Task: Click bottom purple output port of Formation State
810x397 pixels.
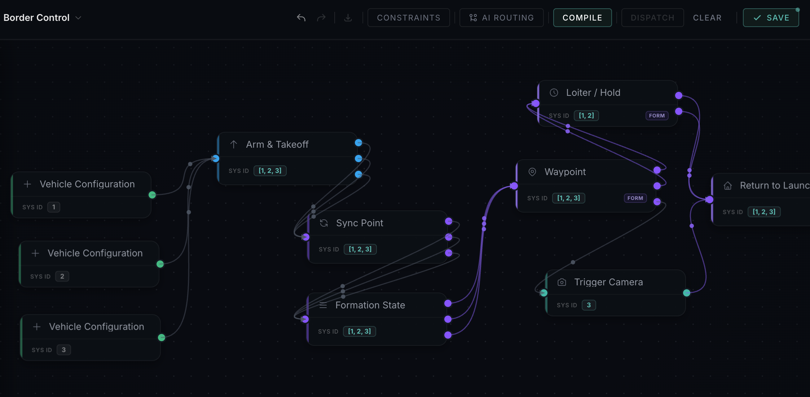Action: [448, 335]
